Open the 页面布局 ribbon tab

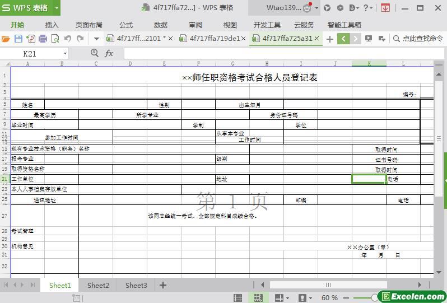click(89, 25)
